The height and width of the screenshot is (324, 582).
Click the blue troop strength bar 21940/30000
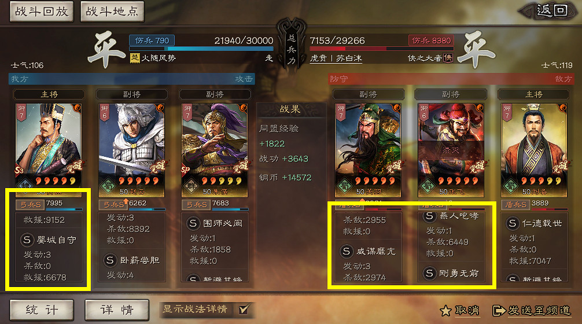pyautogui.click(x=201, y=49)
